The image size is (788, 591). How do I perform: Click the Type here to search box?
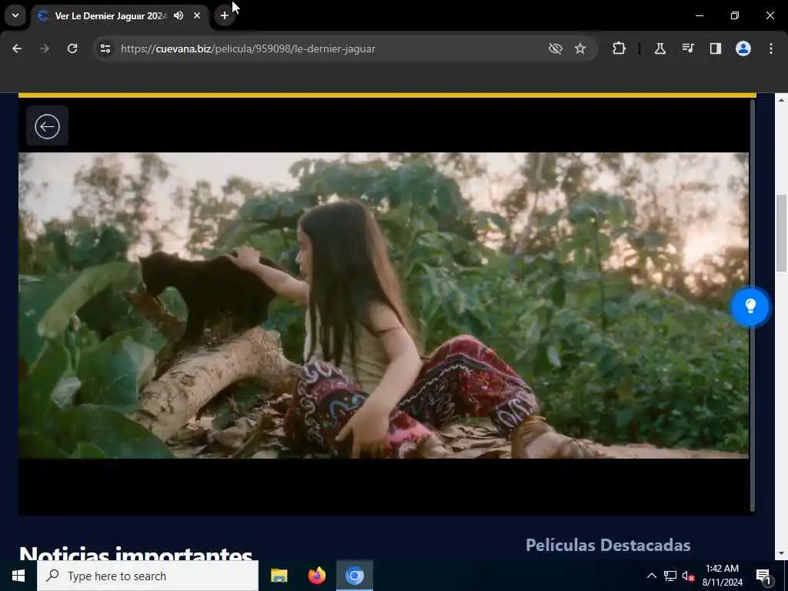tap(148, 576)
